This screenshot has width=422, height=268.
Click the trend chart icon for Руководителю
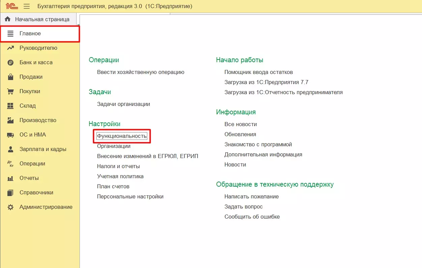10,48
